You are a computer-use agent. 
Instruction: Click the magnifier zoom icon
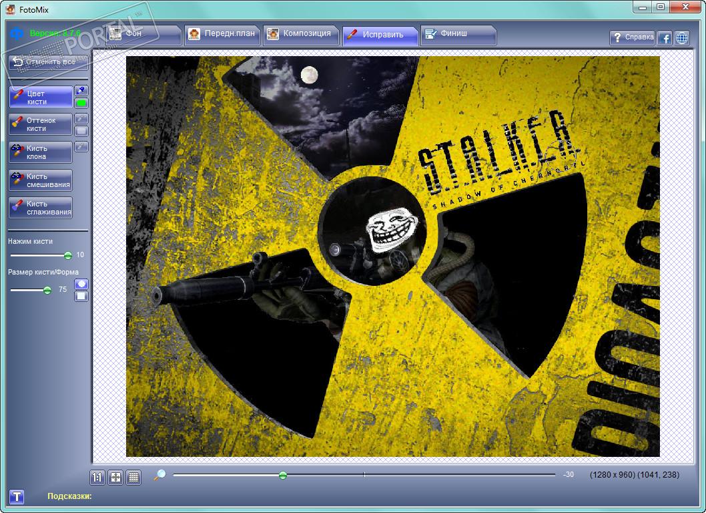point(160,474)
